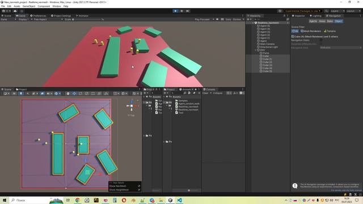Start Play mode with the Play button
Screen dimensions: 363x204
point(175,11)
